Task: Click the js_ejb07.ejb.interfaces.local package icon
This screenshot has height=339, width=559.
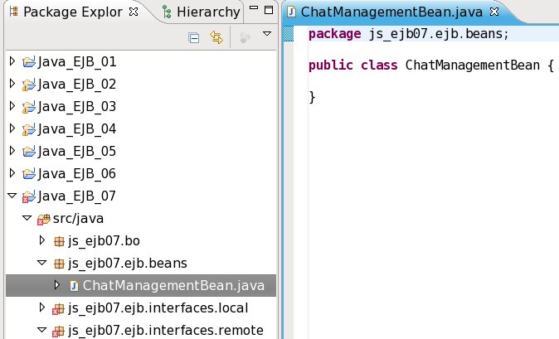Action: 59,308
